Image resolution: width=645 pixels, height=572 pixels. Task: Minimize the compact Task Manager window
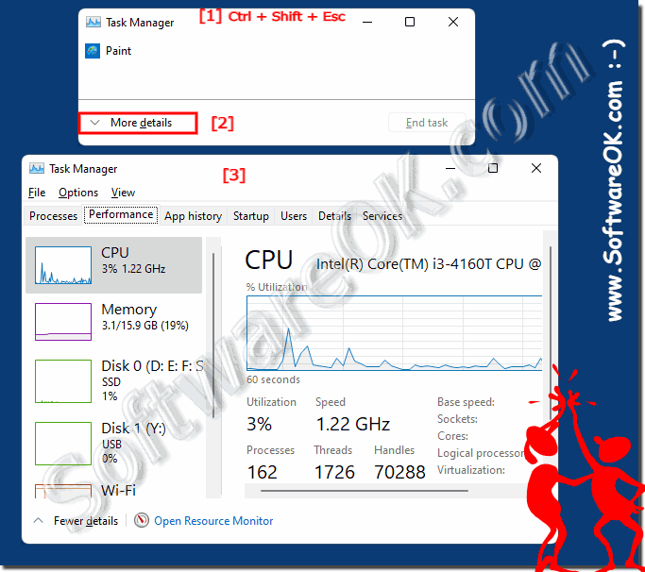(x=367, y=22)
